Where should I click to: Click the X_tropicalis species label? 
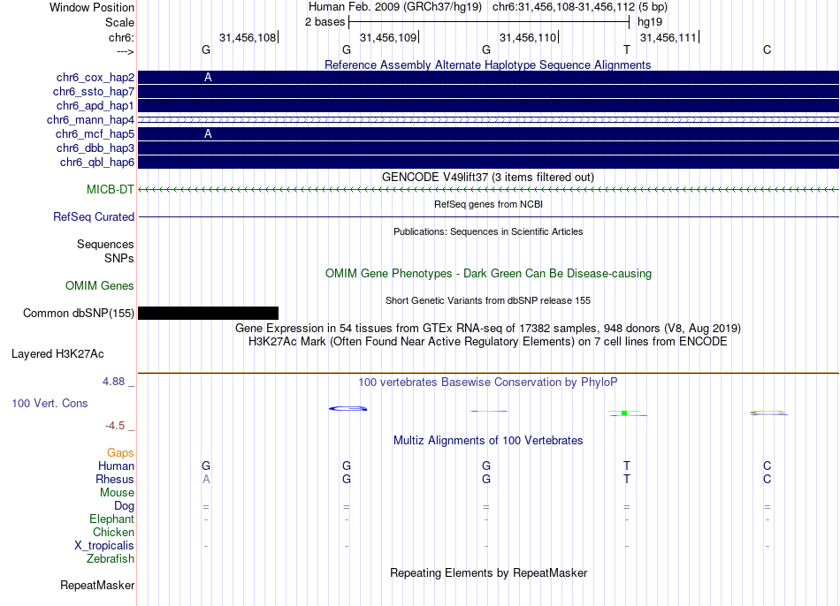104,546
